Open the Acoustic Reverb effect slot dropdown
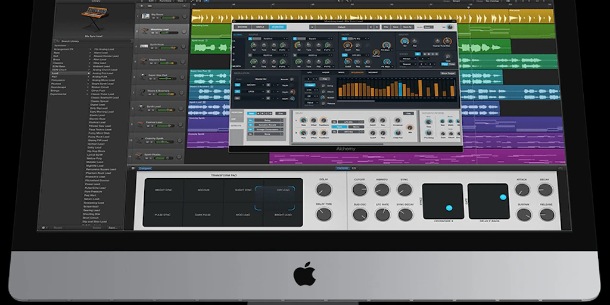 pos(269,125)
